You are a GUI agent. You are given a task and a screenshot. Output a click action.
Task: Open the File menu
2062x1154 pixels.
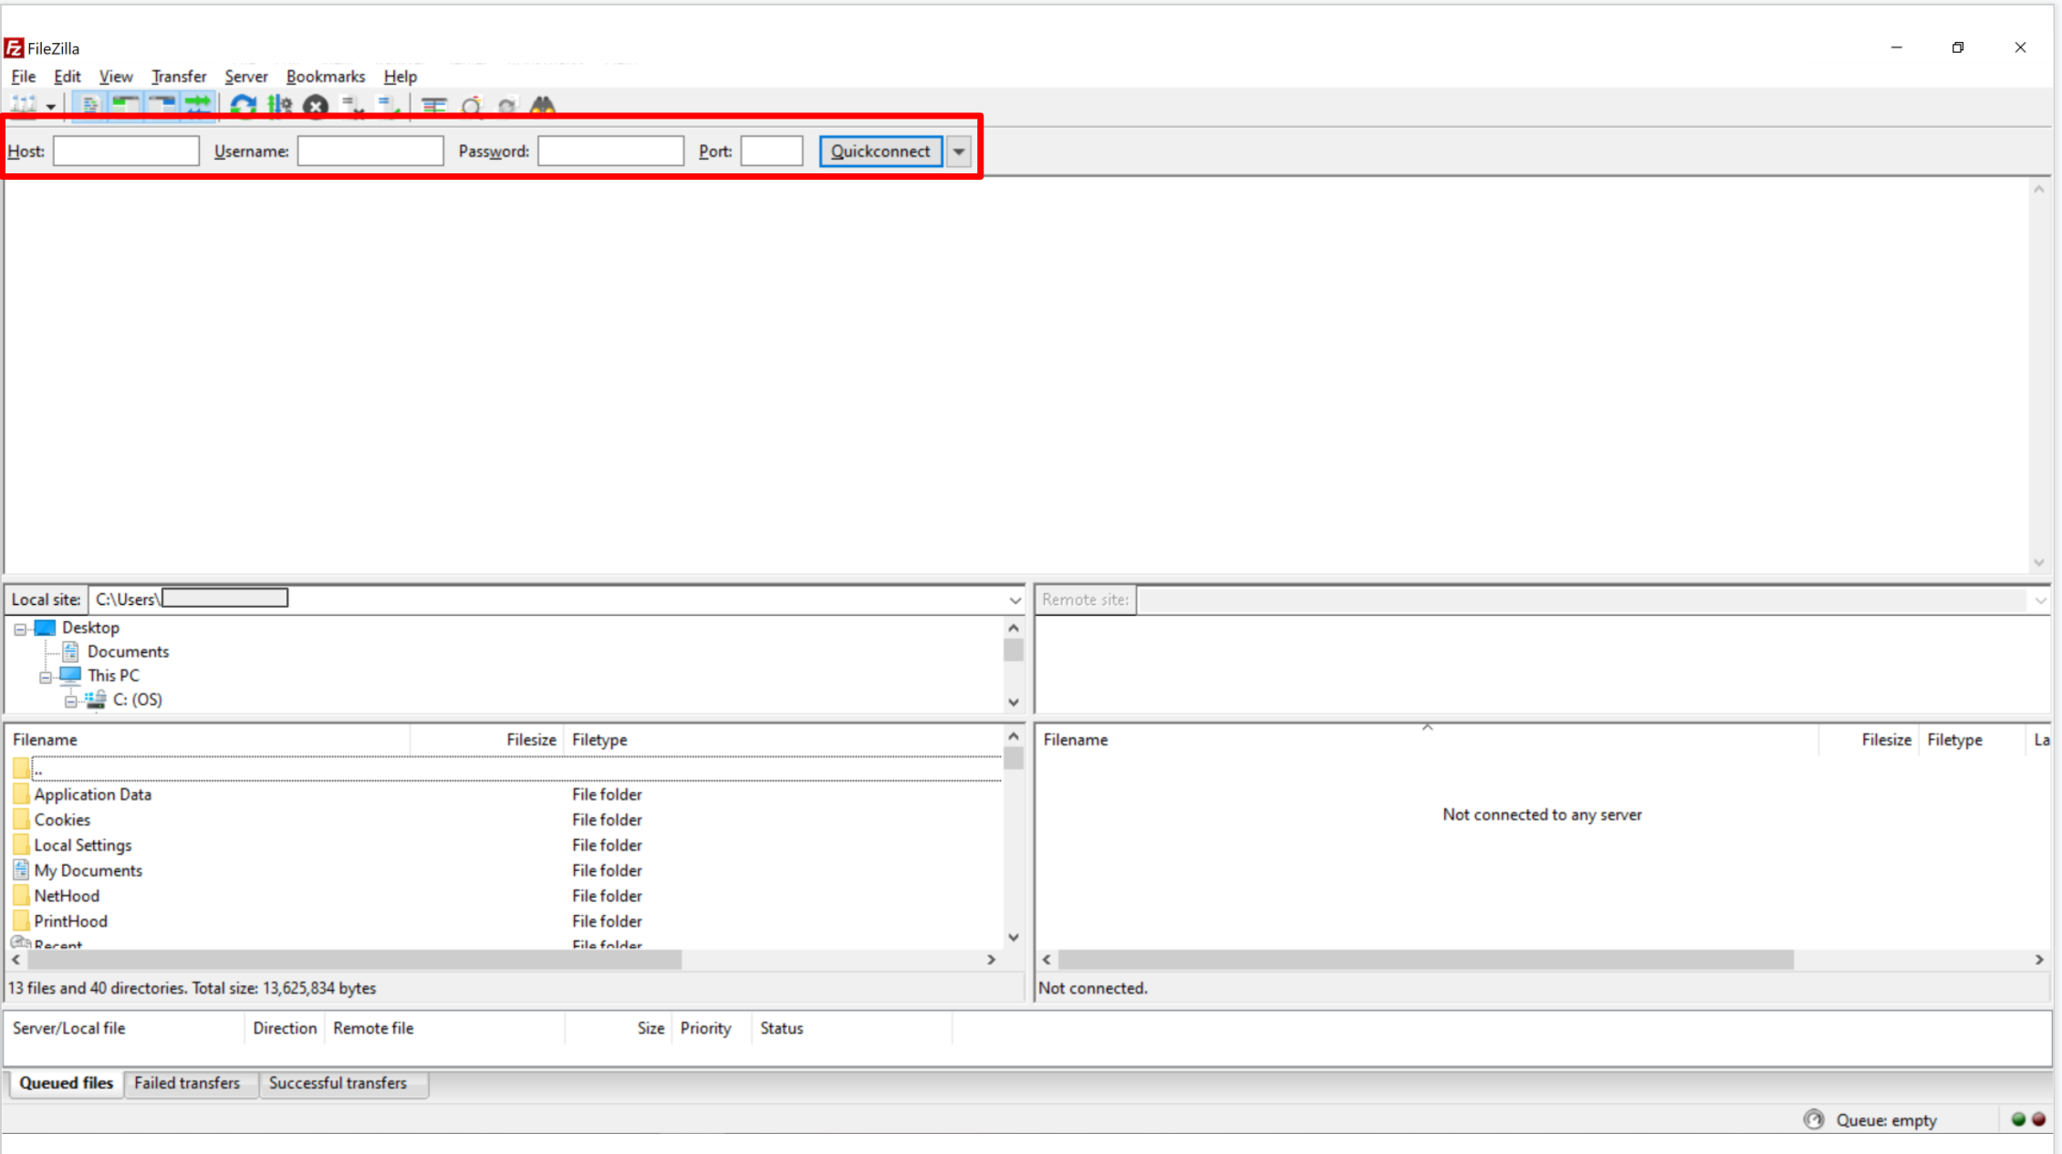pyautogui.click(x=24, y=77)
